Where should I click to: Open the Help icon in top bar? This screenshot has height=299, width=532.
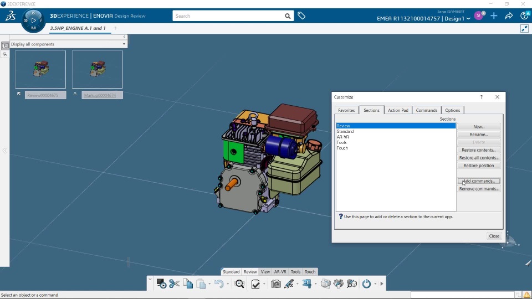tap(524, 16)
